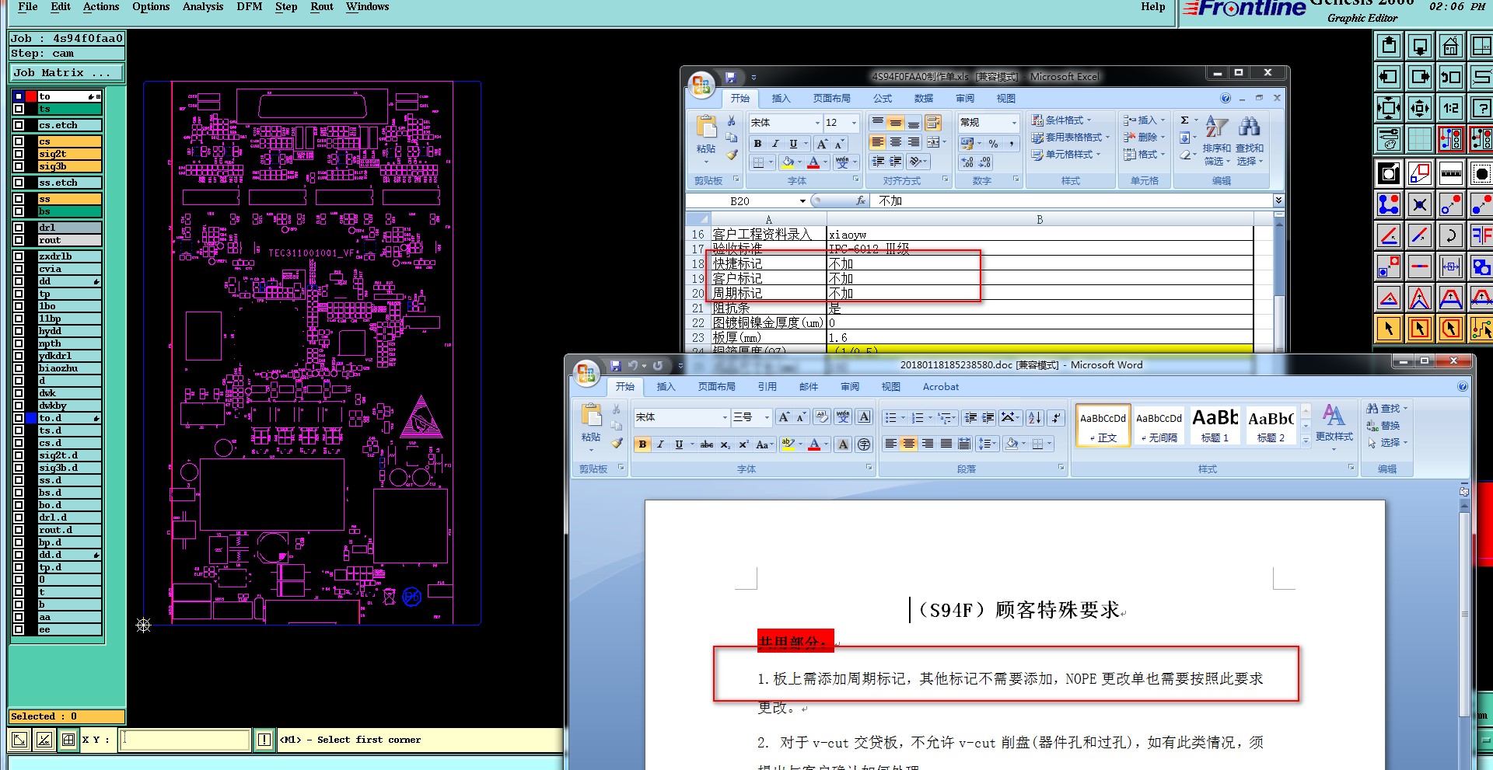Toggle visibility checkbox for layer biaozhu

(x=19, y=368)
